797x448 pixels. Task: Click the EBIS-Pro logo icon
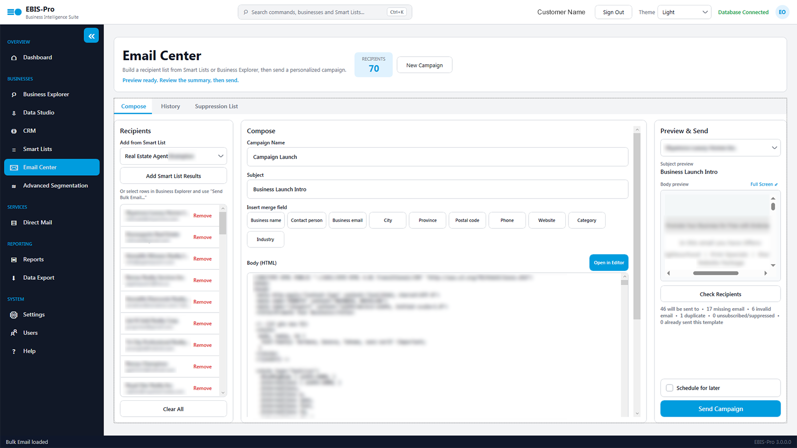14,12
